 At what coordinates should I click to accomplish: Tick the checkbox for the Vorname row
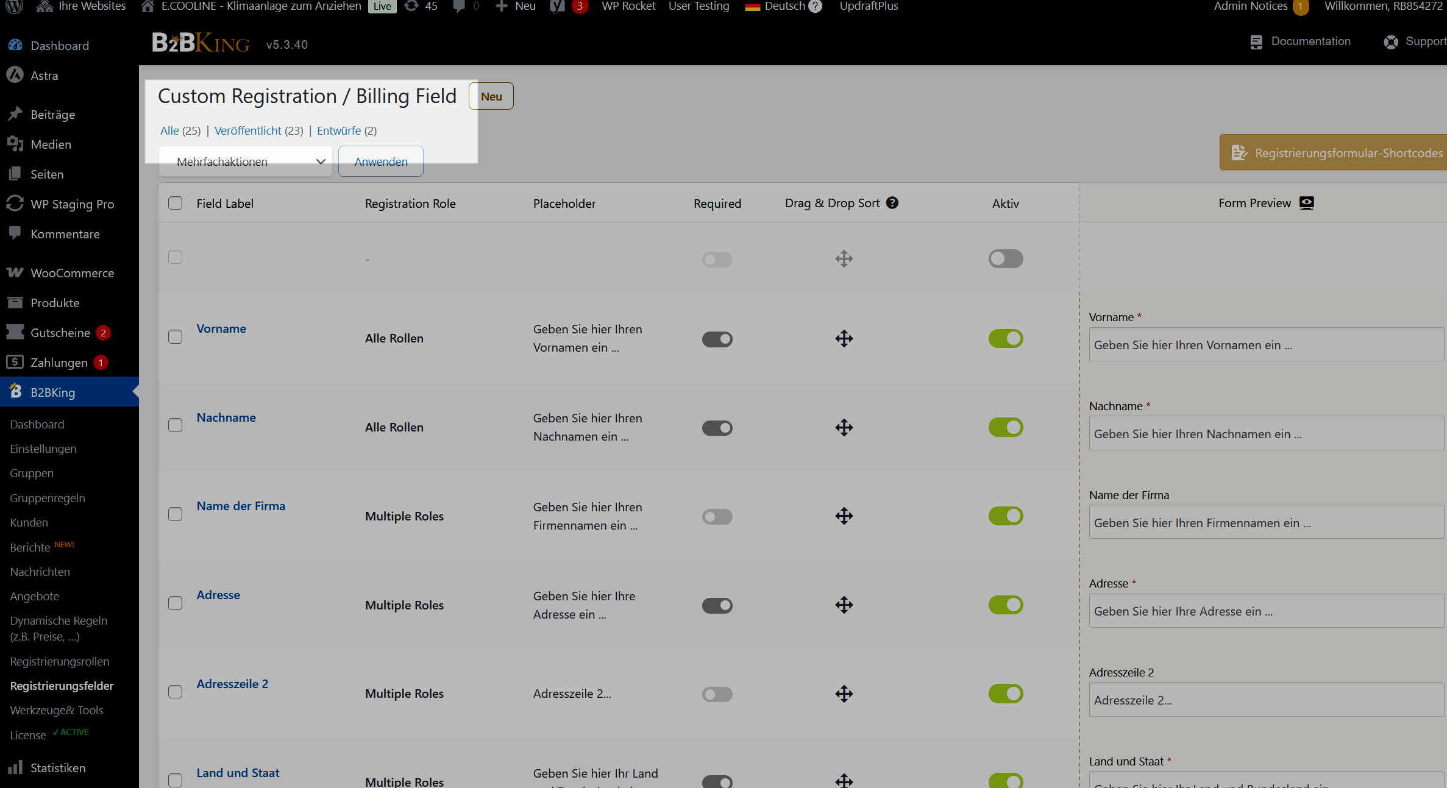[176, 337]
